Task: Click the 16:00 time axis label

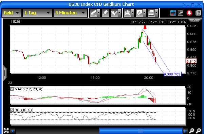Action: (95, 78)
